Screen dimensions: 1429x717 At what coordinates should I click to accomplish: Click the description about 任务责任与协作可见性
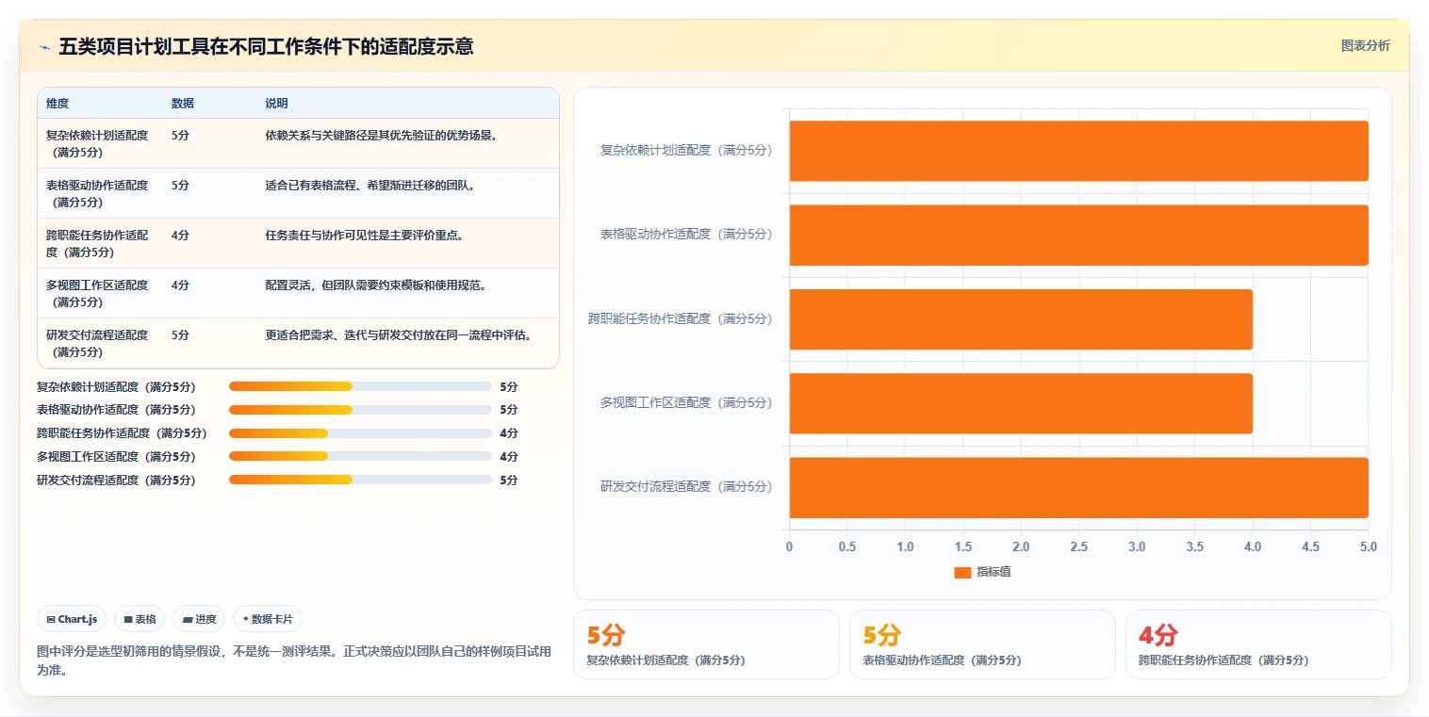click(x=364, y=235)
